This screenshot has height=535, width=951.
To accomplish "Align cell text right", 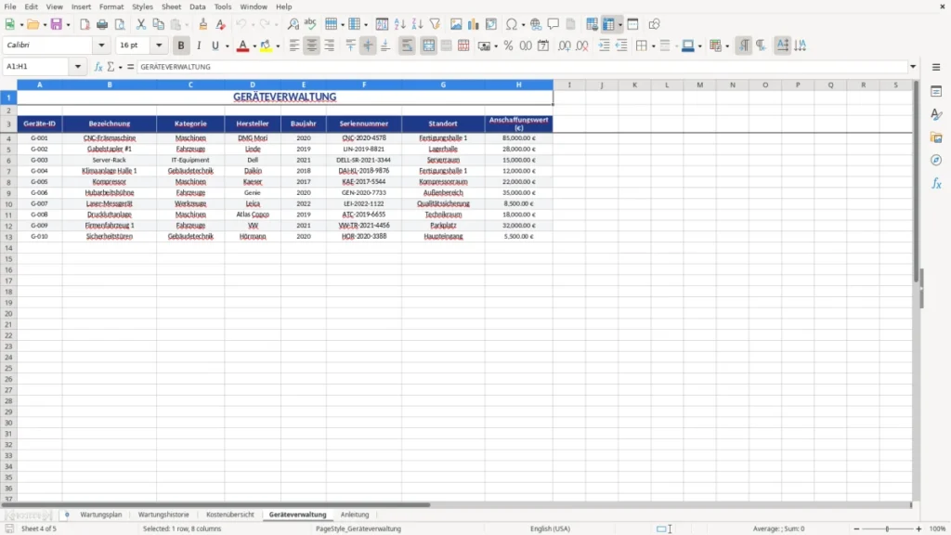I will click(330, 46).
